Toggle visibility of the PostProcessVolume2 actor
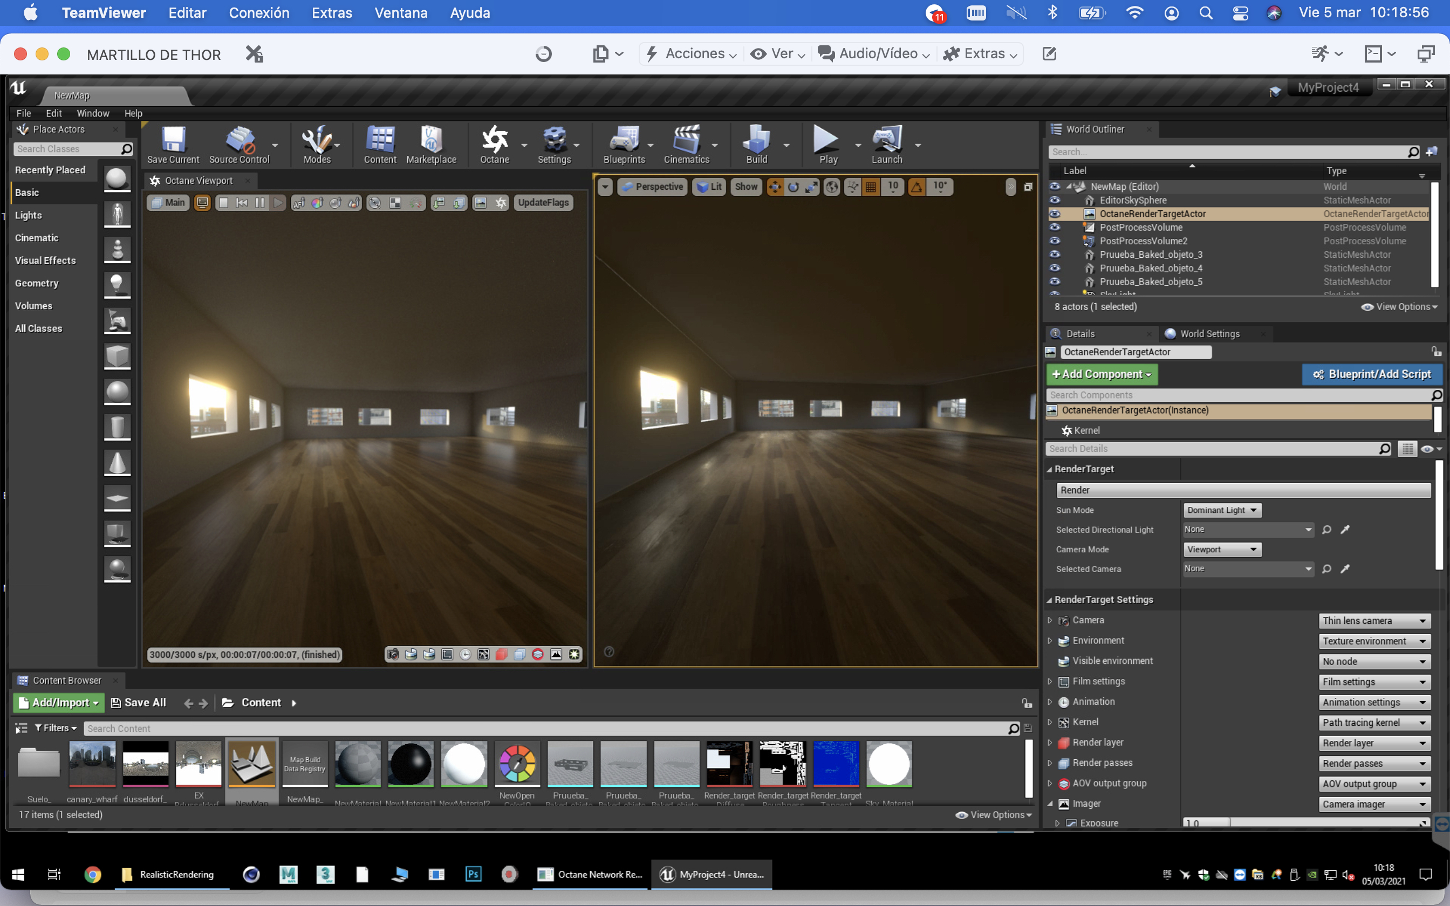The height and width of the screenshot is (906, 1450). click(1055, 241)
